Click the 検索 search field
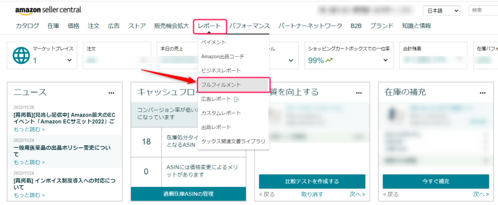Viewport: 498px width, 205px height. click(x=483, y=11)
